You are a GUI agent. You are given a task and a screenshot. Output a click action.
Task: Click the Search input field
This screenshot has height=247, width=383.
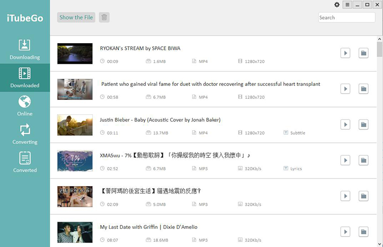point(347,17)
